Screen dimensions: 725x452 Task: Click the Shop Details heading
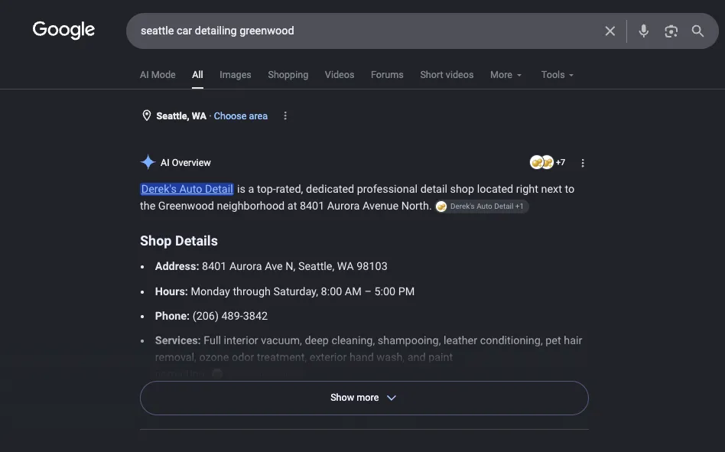pyautogui.click(x=179, y=241)
